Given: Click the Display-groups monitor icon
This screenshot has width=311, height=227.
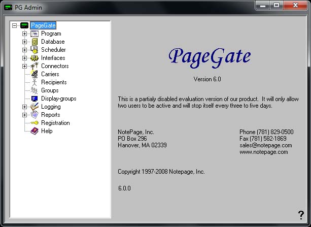Looking at the screenshot, I should [34, 99].
